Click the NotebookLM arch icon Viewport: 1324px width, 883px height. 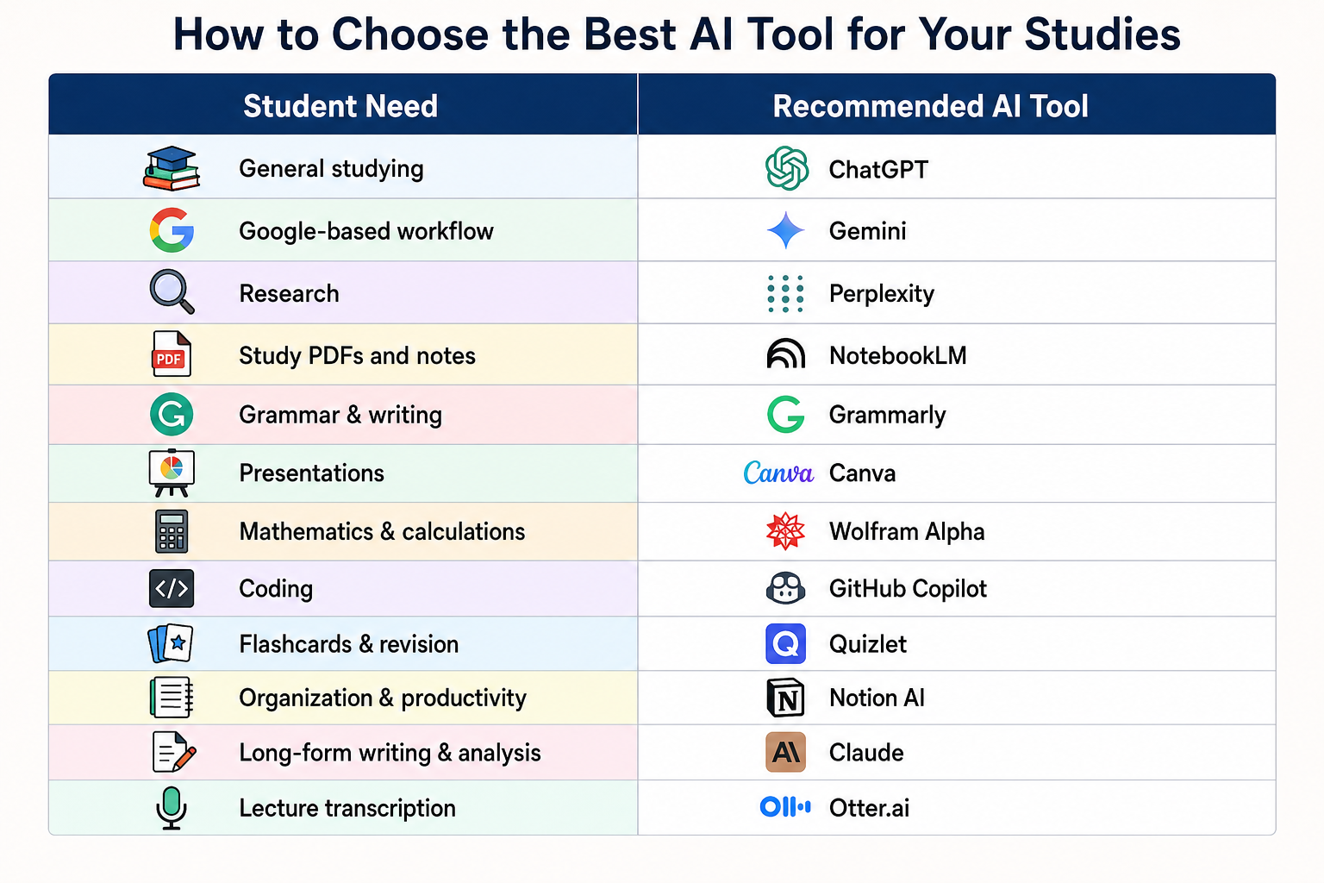[785, 354]
